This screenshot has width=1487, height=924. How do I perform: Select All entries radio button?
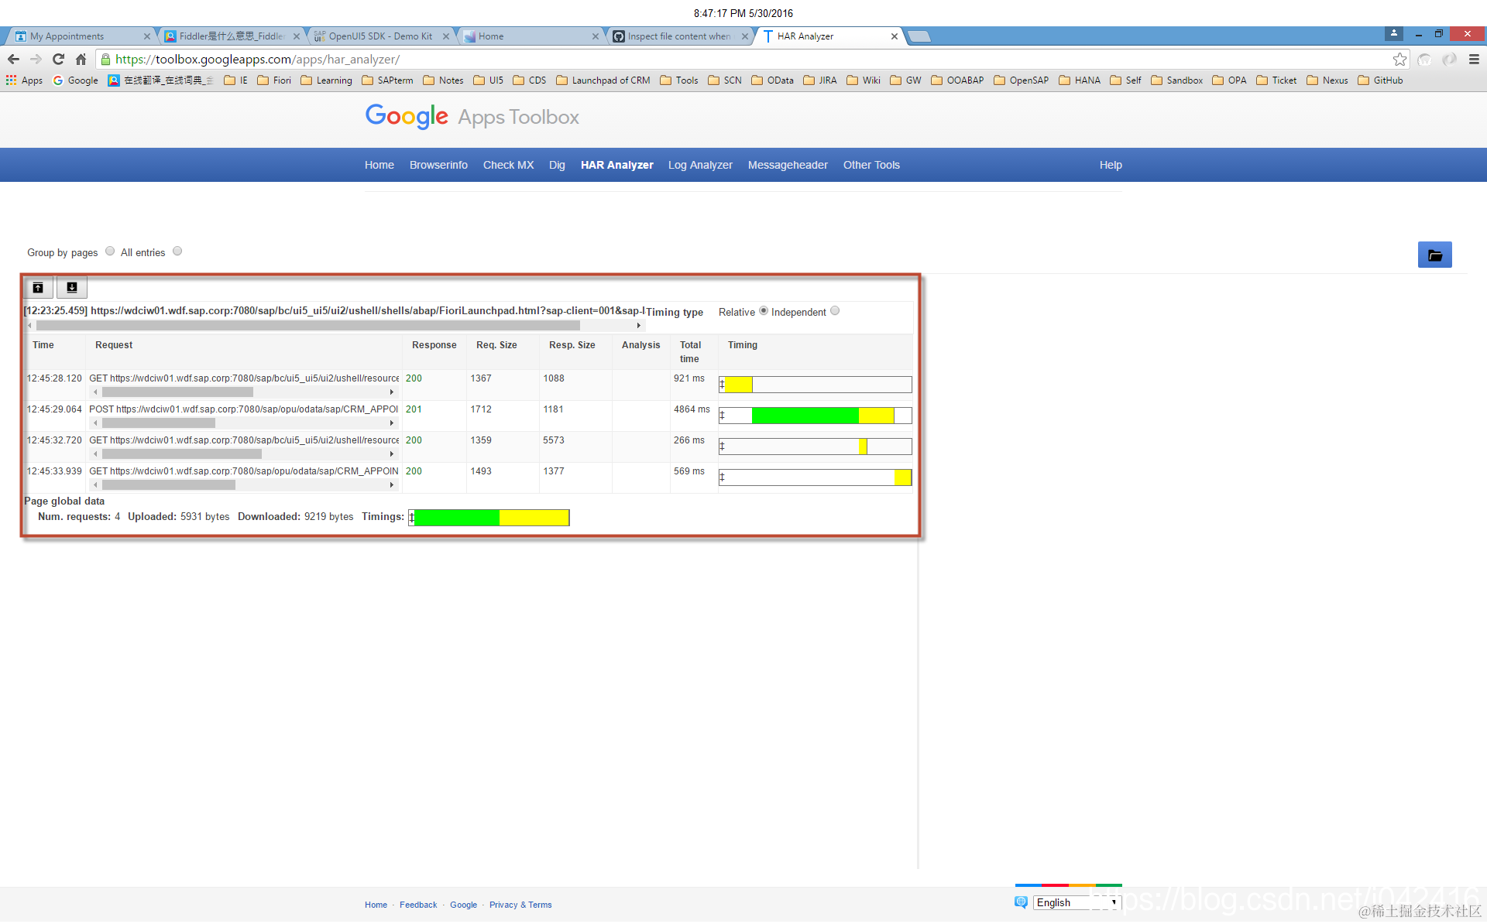[177, 252]
